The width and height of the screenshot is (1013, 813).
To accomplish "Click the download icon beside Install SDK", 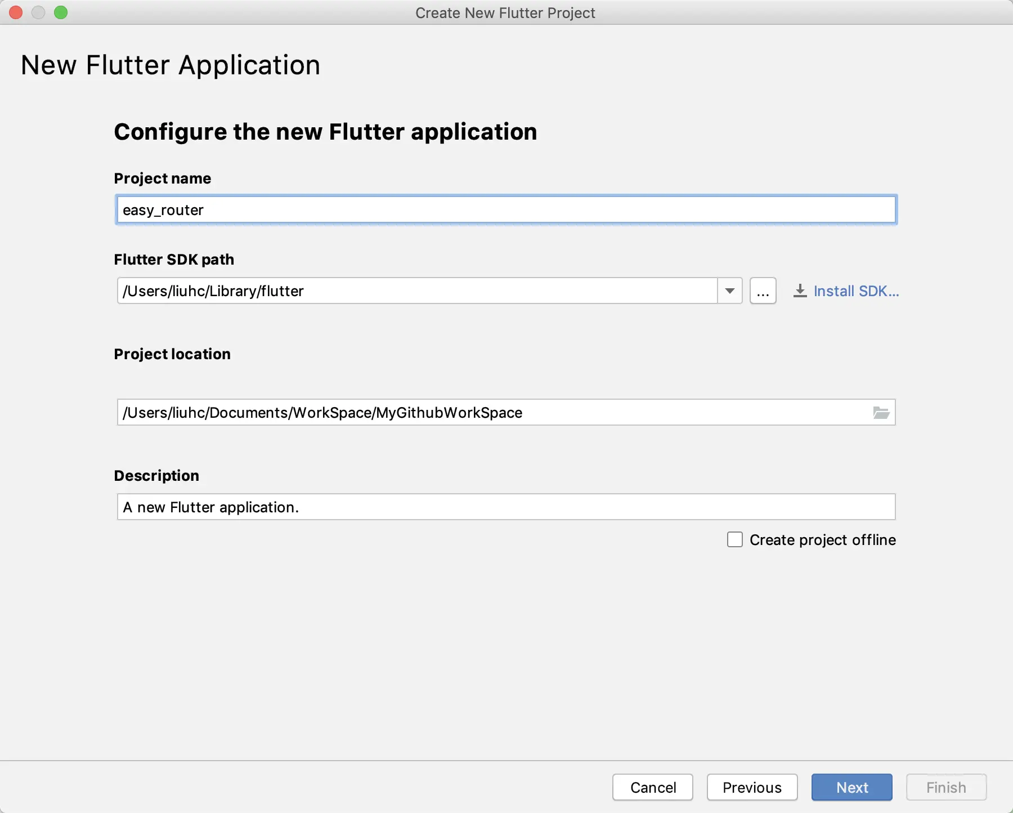I will [x=800, y=291].
